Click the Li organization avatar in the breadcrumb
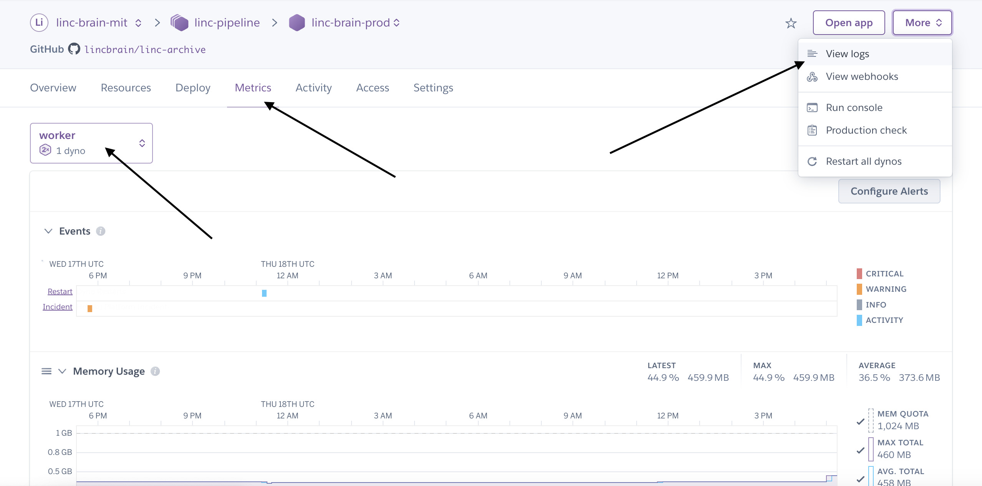The height and width of the screenshot is (486, 982). 39,23
